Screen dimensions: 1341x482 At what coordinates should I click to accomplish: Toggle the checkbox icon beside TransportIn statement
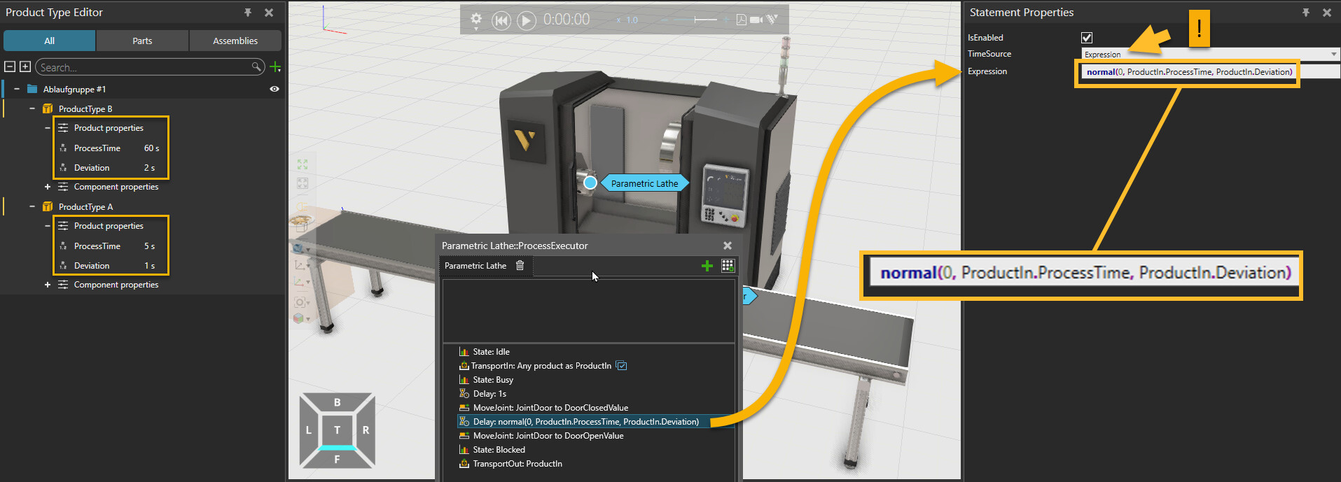pos(621,366)
